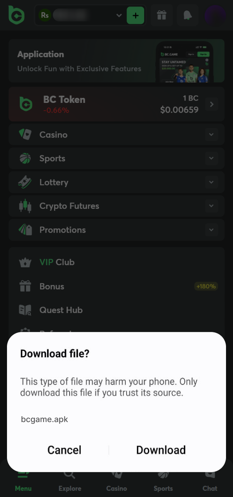Open notifications via the bell icon
The height and width of the screenshot is (497, 233).
(x=188, y=16)
